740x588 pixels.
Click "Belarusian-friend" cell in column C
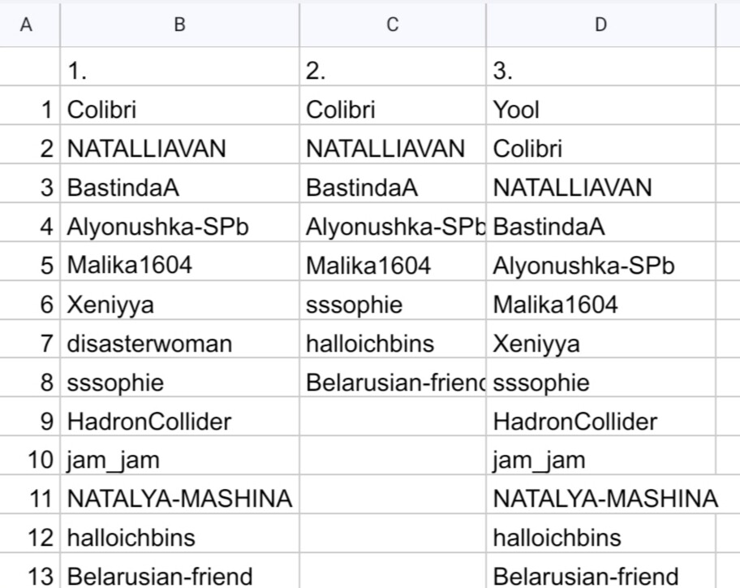pyautogui.click(x=394, y=383)
